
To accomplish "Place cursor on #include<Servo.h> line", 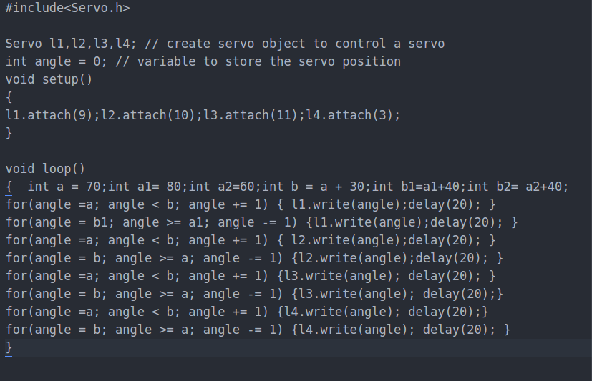I will click(67, 8).
